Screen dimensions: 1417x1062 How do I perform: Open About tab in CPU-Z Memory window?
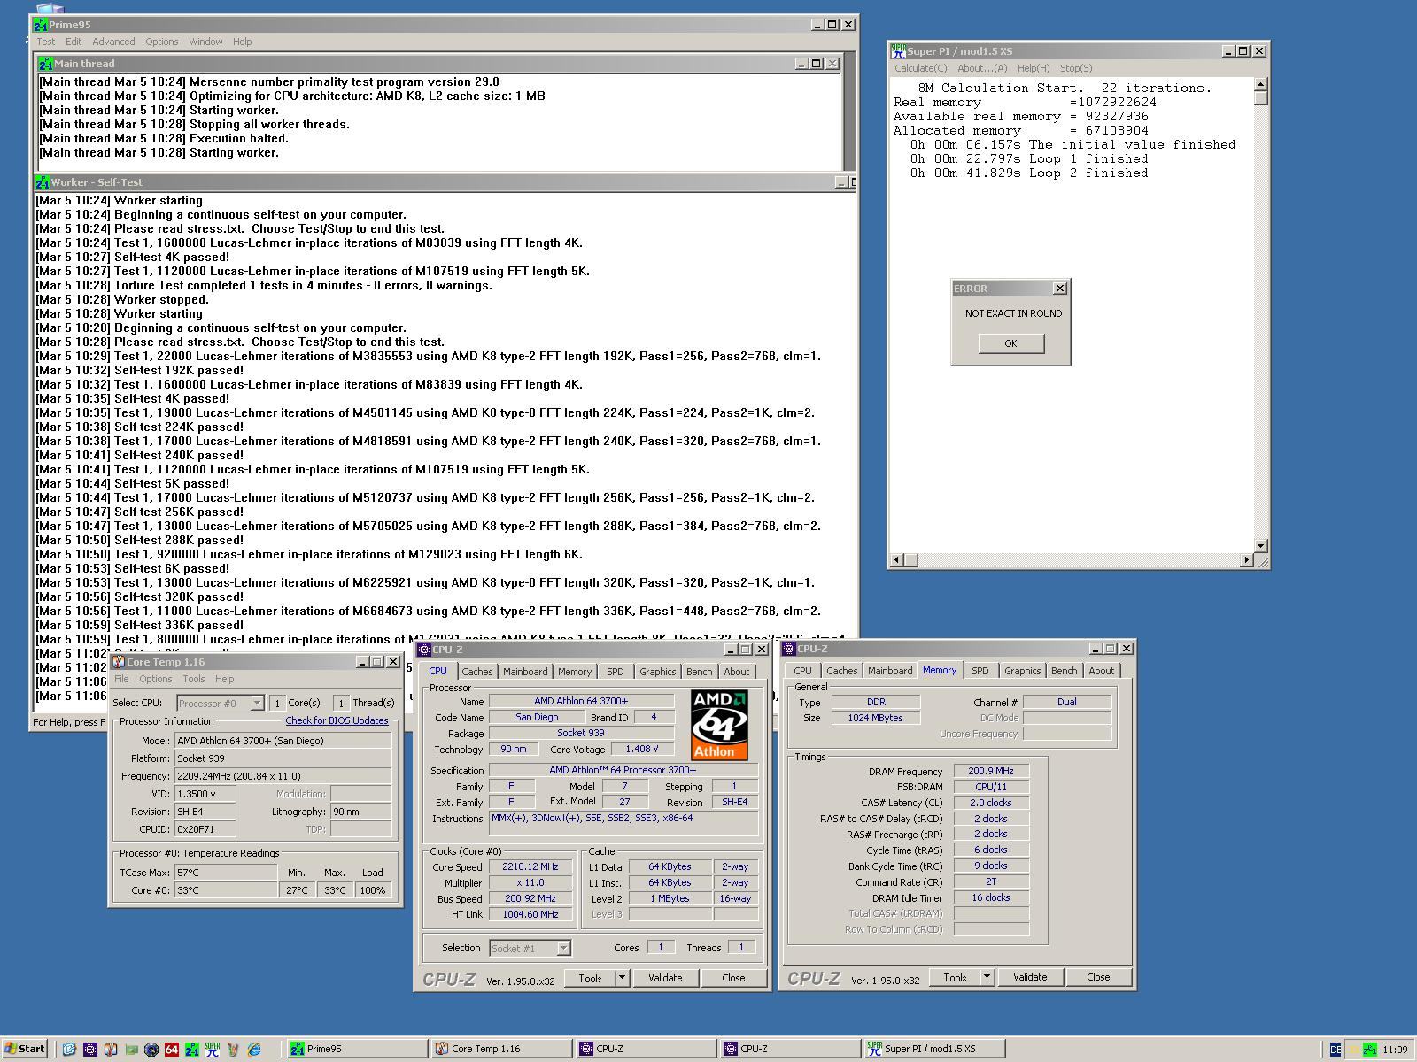click(1101, 671)
